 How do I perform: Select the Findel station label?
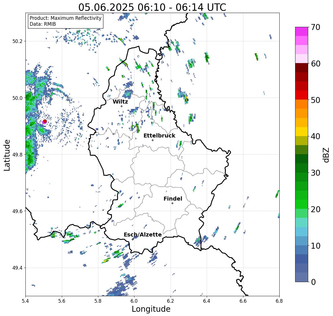[x=173, y=199]
